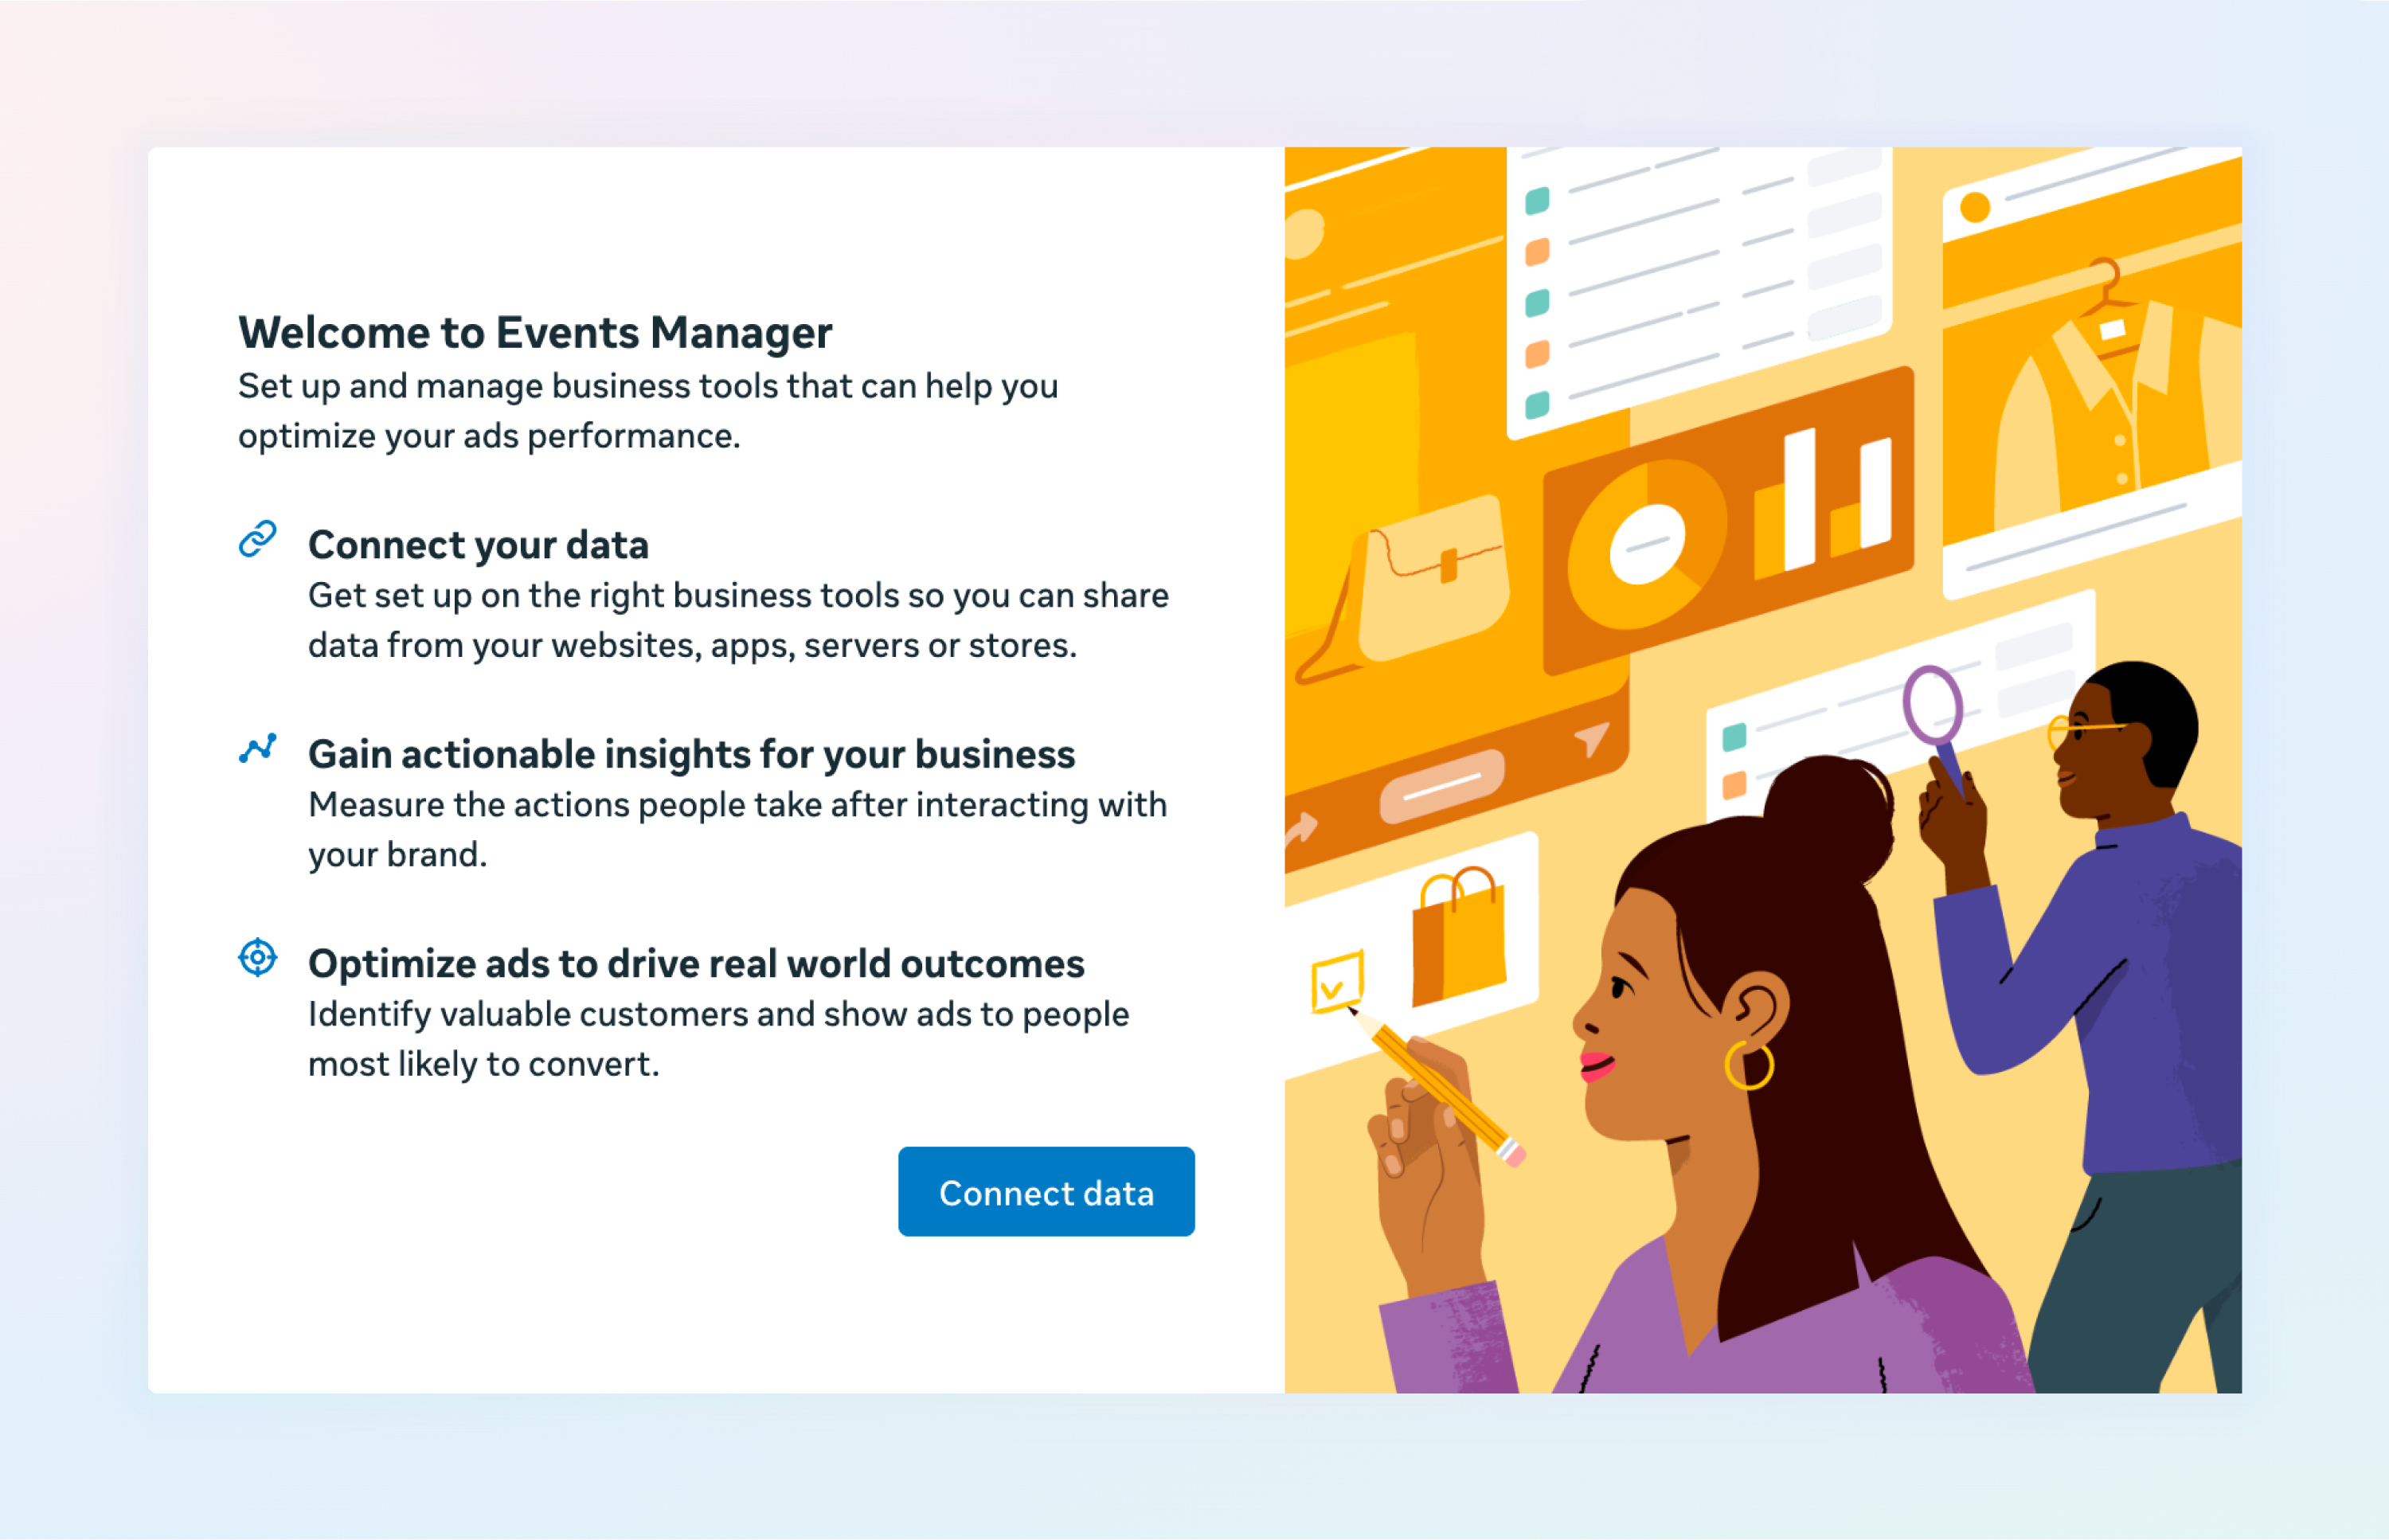Image resolution: width=2389 pixels, height=1540 pixels.
Task: Click Gain actionable insights for your business heading
Action: (x=691, y=754)
